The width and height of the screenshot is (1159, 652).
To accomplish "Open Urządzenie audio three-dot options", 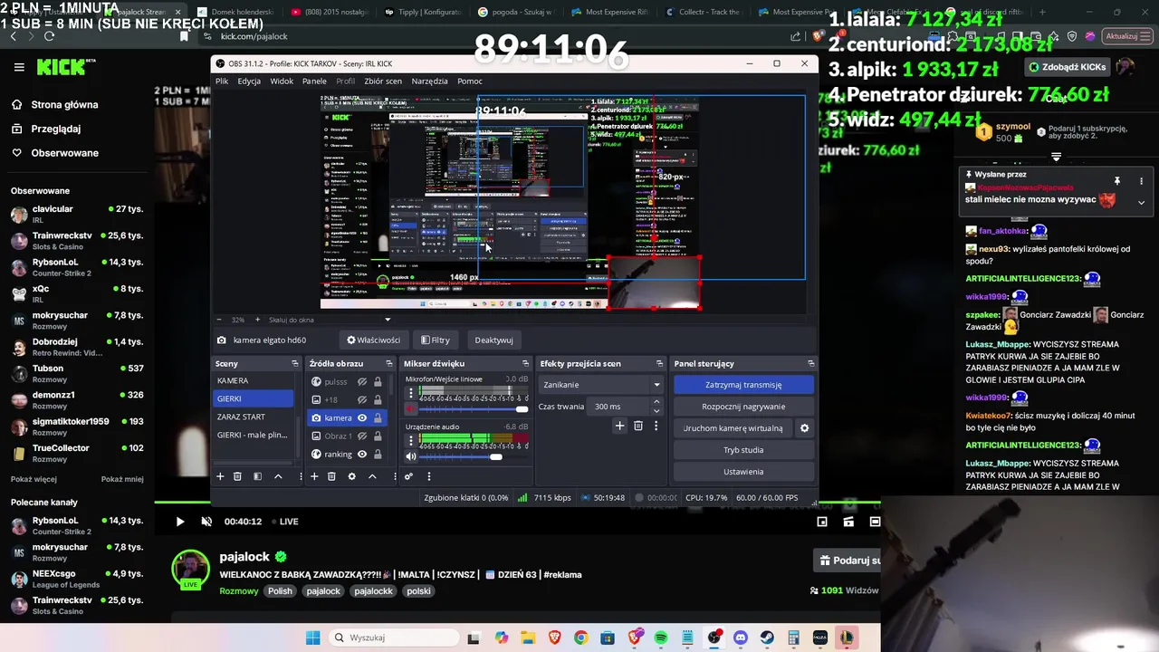I will (x=411, y=440).
